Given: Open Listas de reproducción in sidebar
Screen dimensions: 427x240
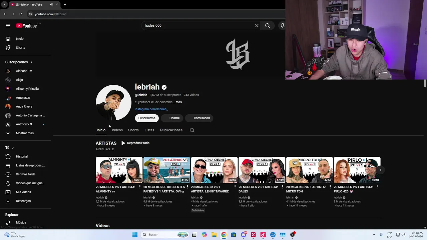Looking at the screenshot, I should click(26, 165).
